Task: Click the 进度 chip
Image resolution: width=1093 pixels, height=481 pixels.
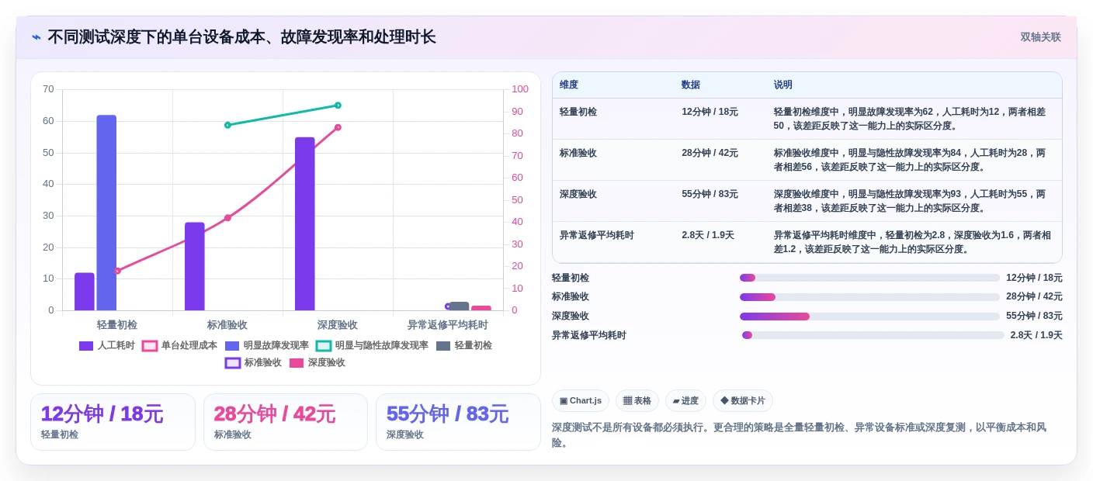Action: [685, 401]
